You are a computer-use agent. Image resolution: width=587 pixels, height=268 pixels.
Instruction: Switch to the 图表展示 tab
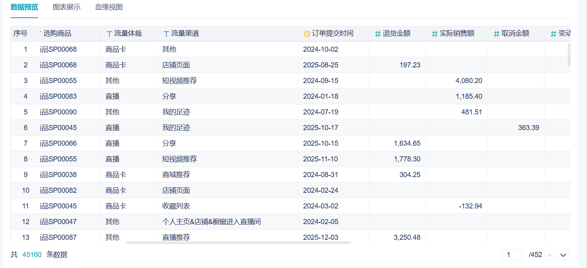click(x=67, y=7)
